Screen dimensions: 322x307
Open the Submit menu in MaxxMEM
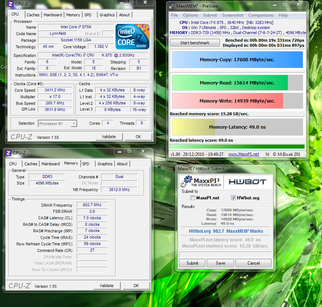pos(210,15)
